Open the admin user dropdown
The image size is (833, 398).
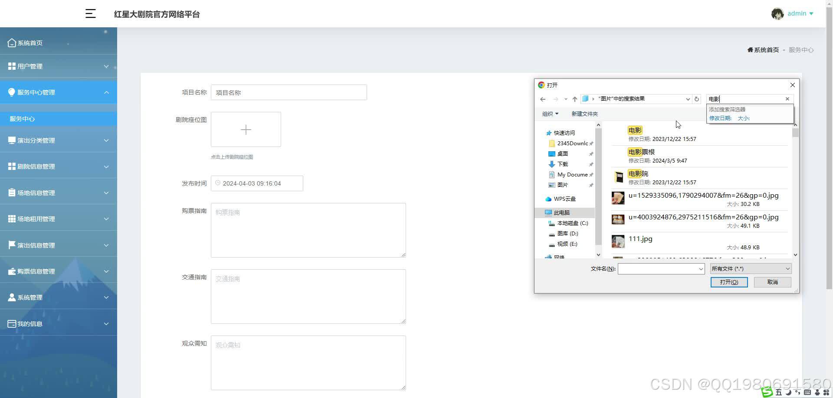800,13
